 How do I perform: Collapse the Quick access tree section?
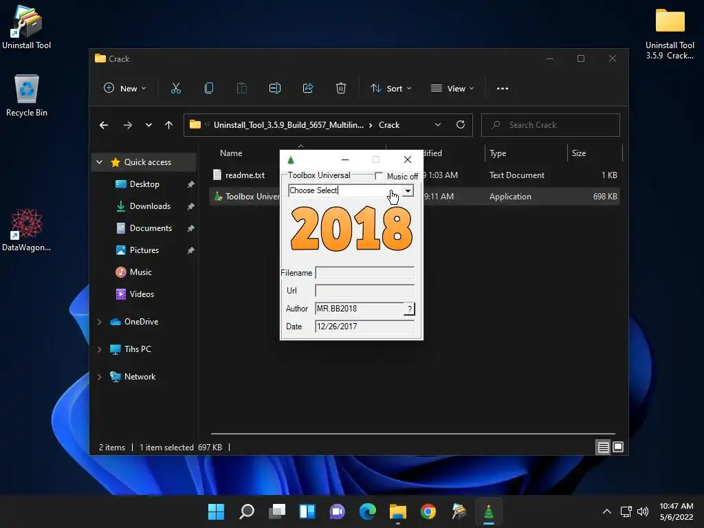click(x=100, y=162)
